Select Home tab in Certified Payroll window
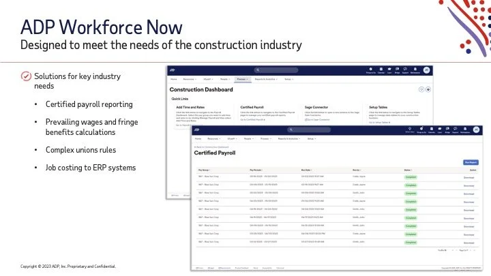Image resolution: width=491 pixels, height=276 pixels. click(198, 138)
